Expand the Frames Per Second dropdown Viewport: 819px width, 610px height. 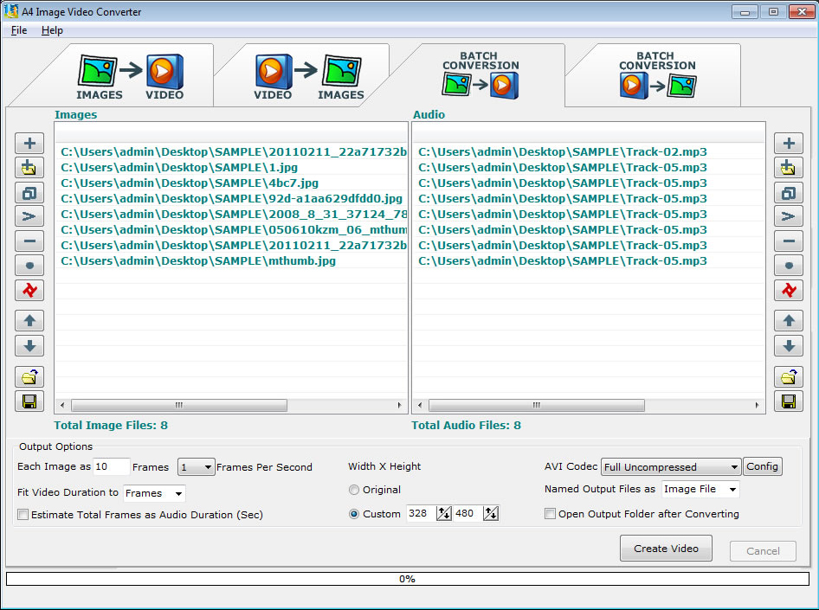point(197,467)
